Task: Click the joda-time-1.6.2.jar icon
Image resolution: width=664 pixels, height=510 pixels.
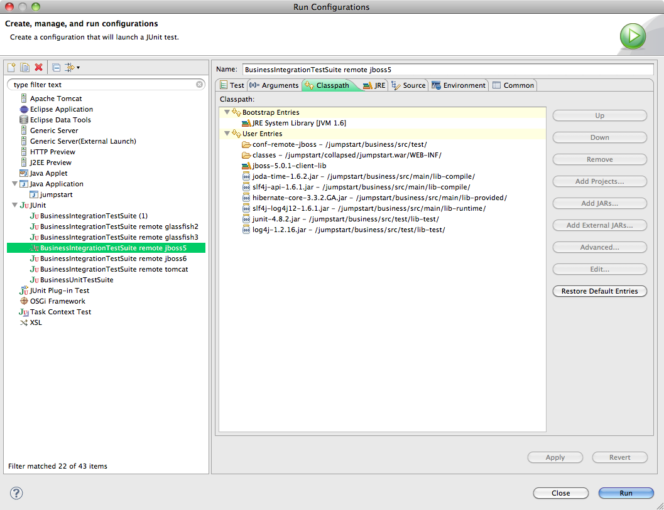Action: tap(246, 176)
